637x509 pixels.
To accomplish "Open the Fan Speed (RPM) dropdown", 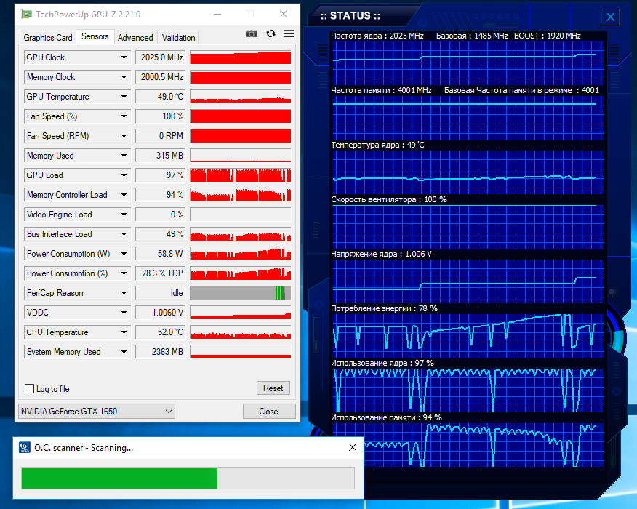I will click(x=124, y=136).
